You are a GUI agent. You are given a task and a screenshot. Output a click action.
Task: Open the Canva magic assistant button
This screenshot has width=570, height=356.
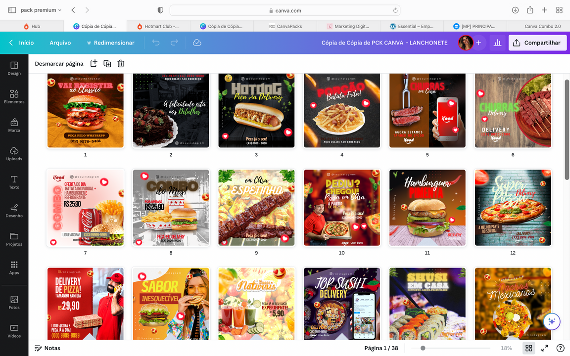[x=552, y=321]
